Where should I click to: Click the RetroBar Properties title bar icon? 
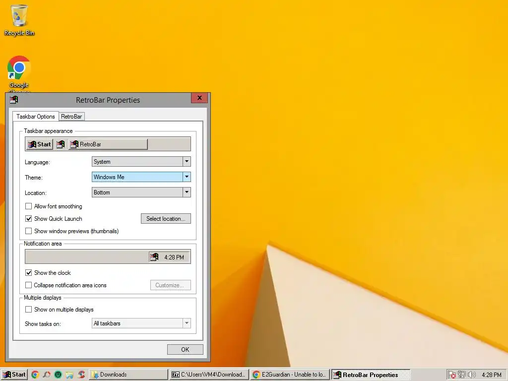pyautogui.click(x=14, y=100)
